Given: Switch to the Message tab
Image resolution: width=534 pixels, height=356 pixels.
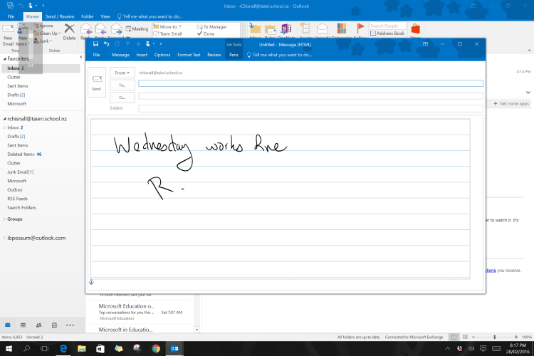Looking at the screenshot, I should [x=120, y=55].
